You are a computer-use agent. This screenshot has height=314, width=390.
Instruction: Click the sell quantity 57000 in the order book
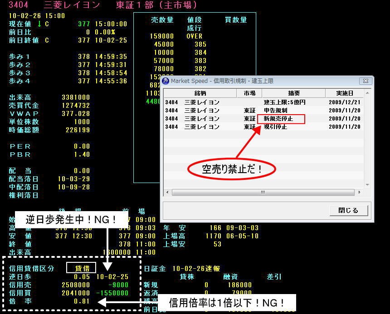(x=164, y=61)
